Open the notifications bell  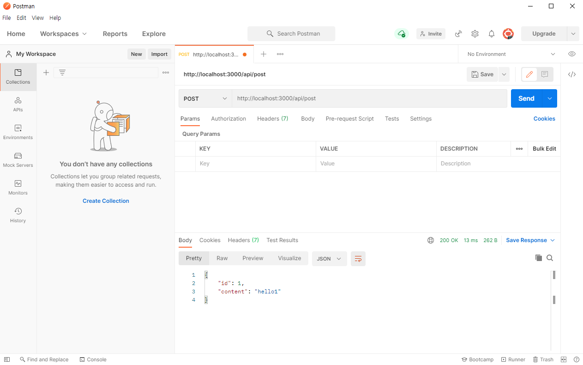point(492,34)
